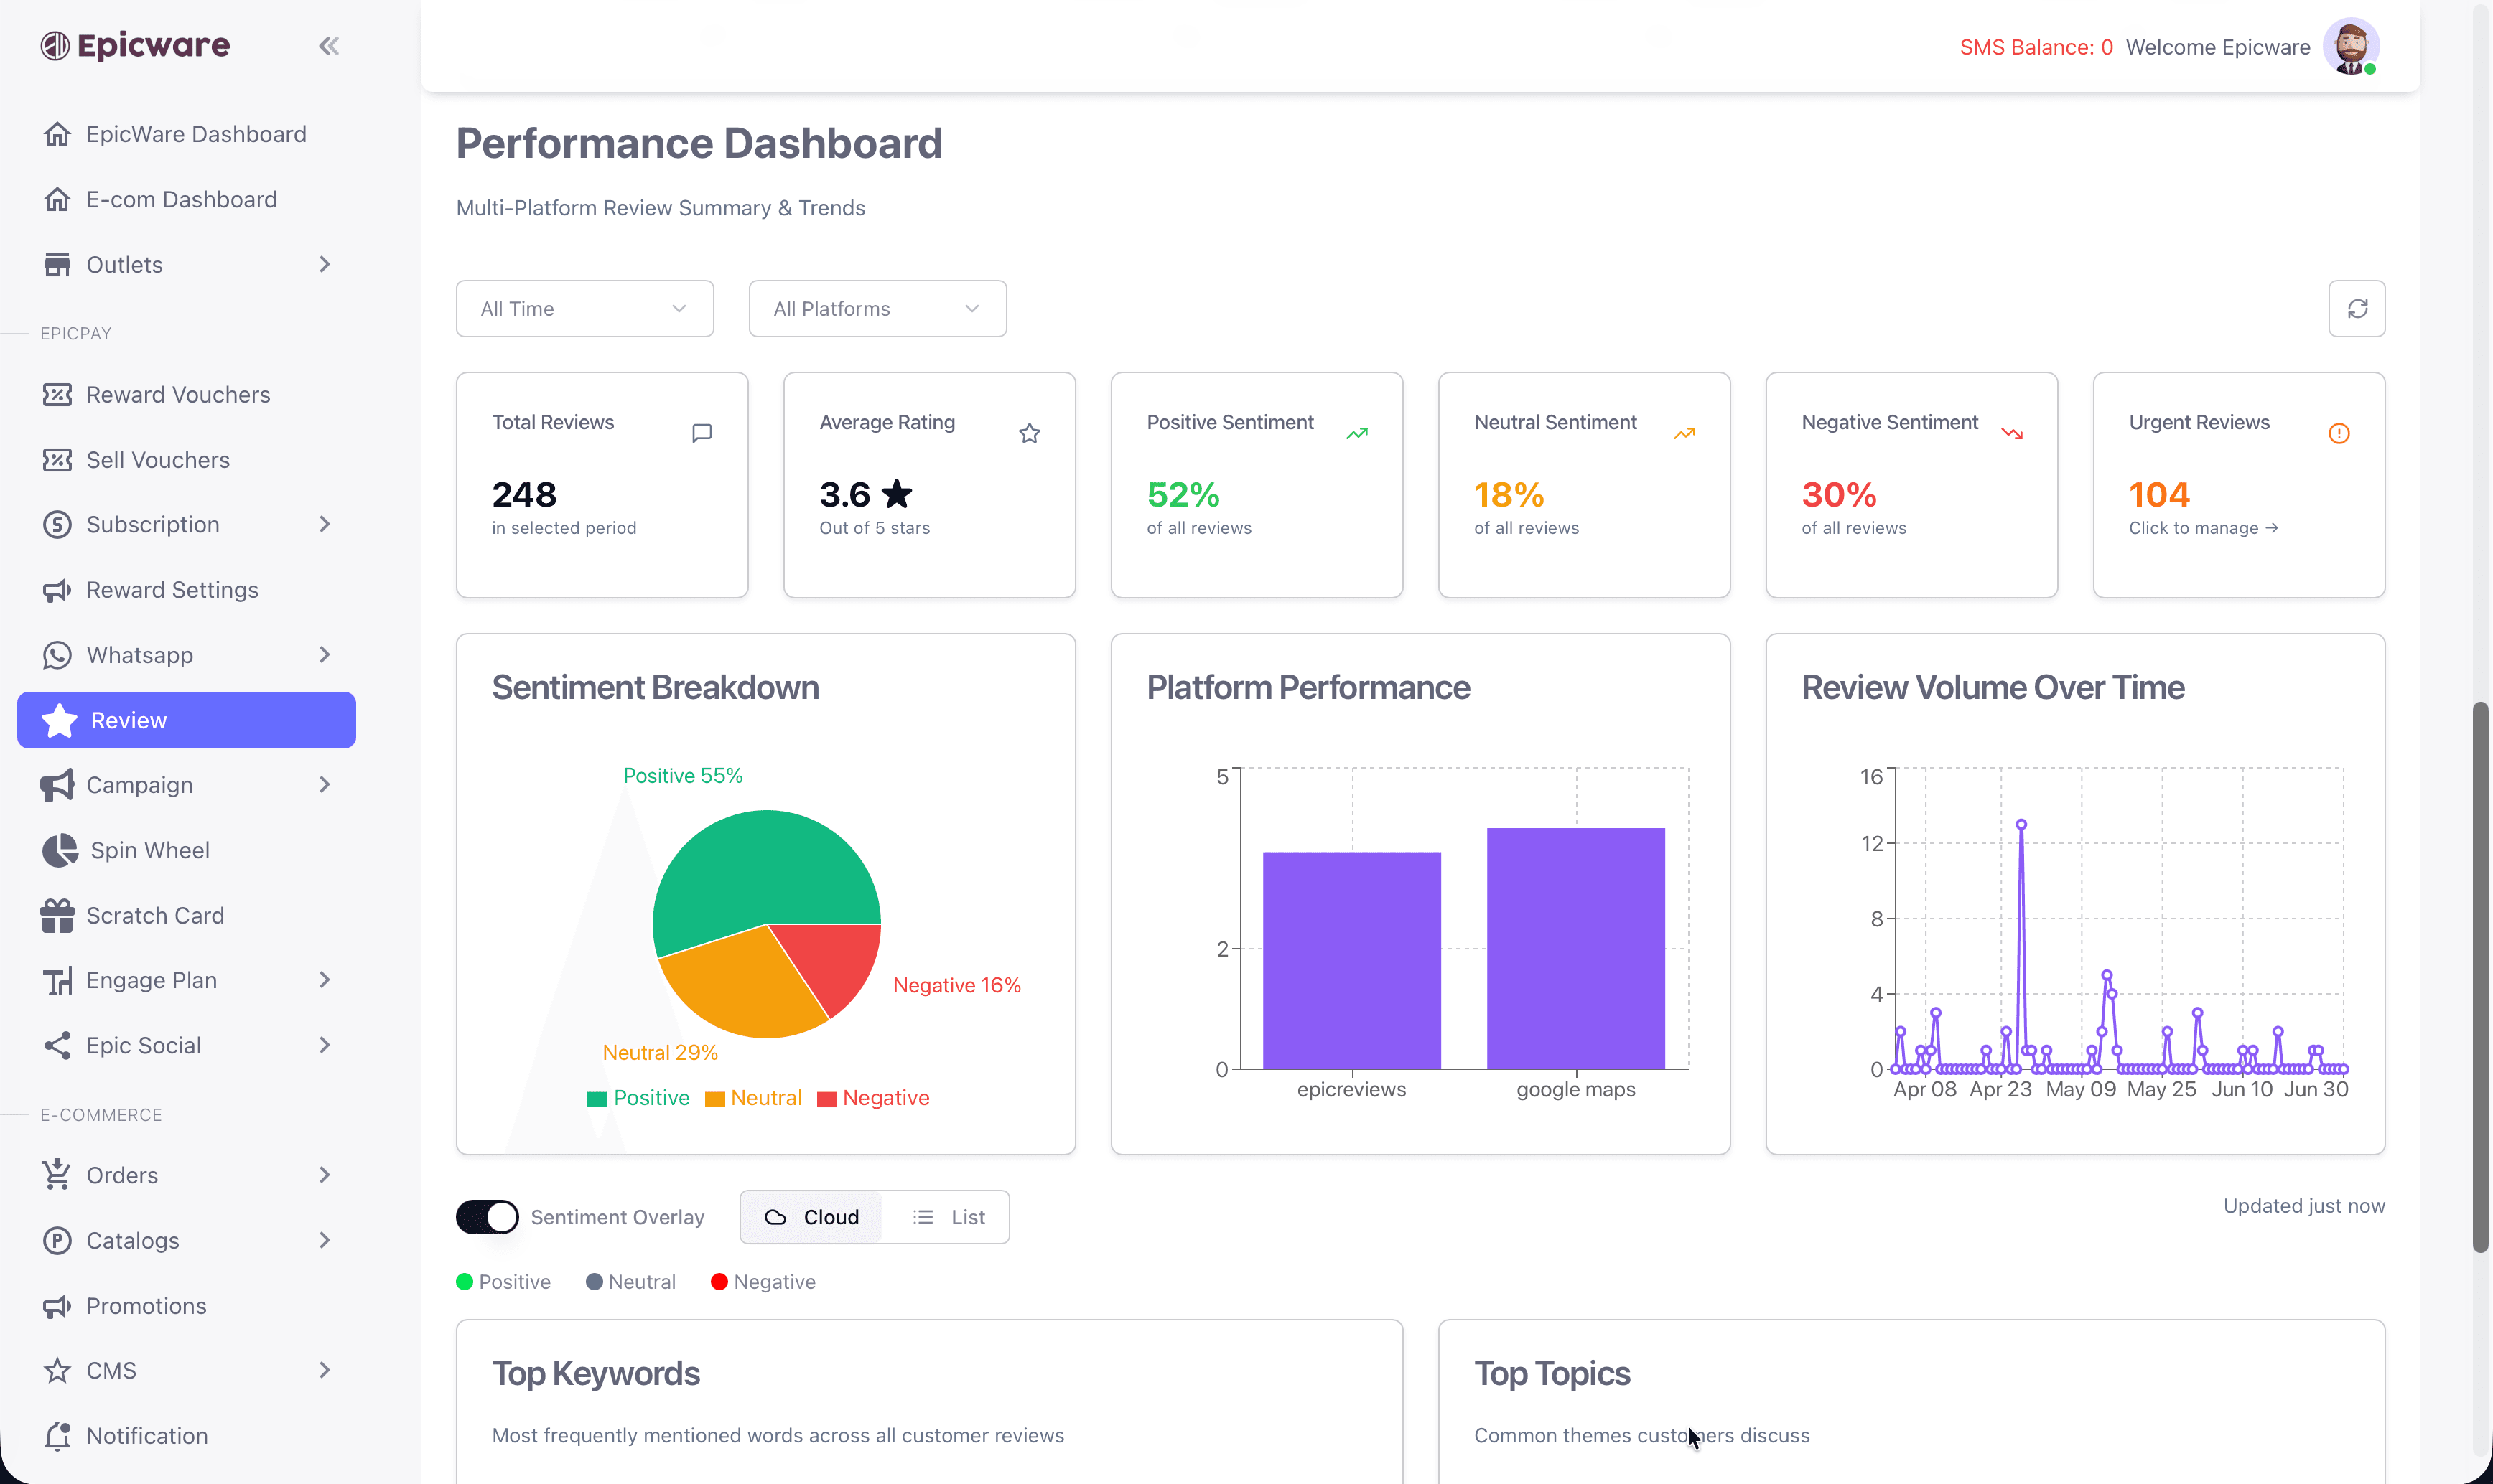The image size is (2493, 1484).
Task: Open the Review menu item
Action: [x=187, y=720]
